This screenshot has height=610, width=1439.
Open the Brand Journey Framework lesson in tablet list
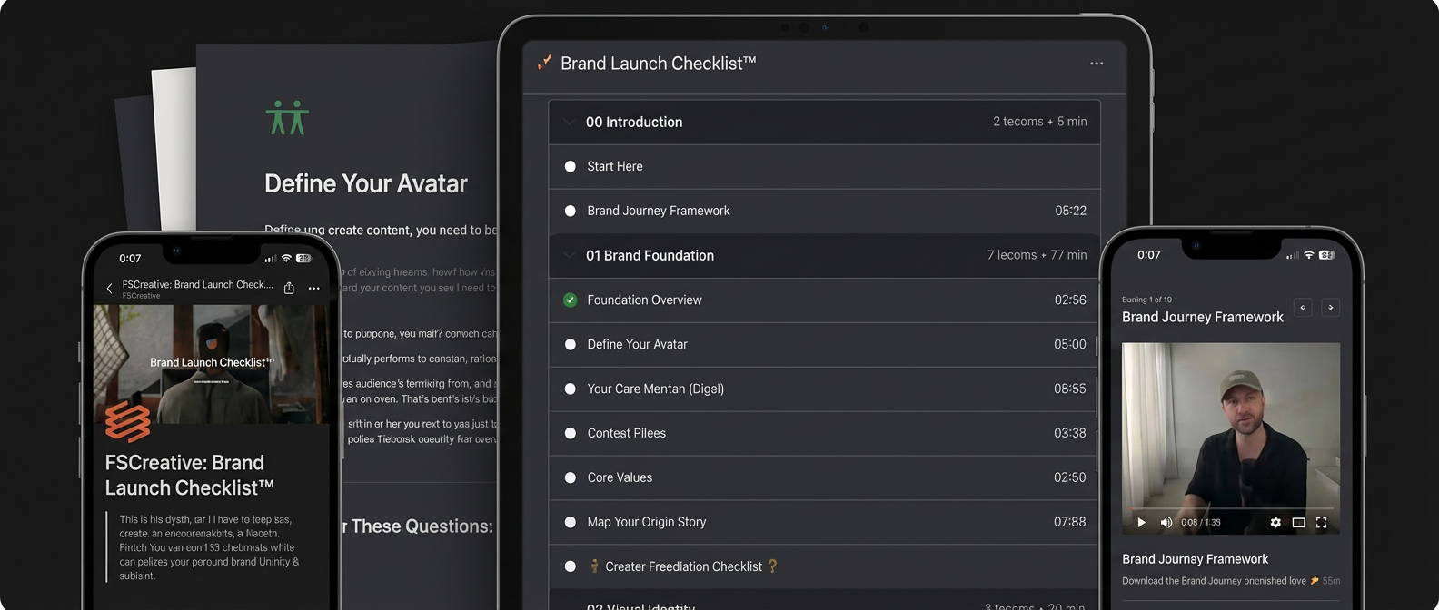click(824, 211)
